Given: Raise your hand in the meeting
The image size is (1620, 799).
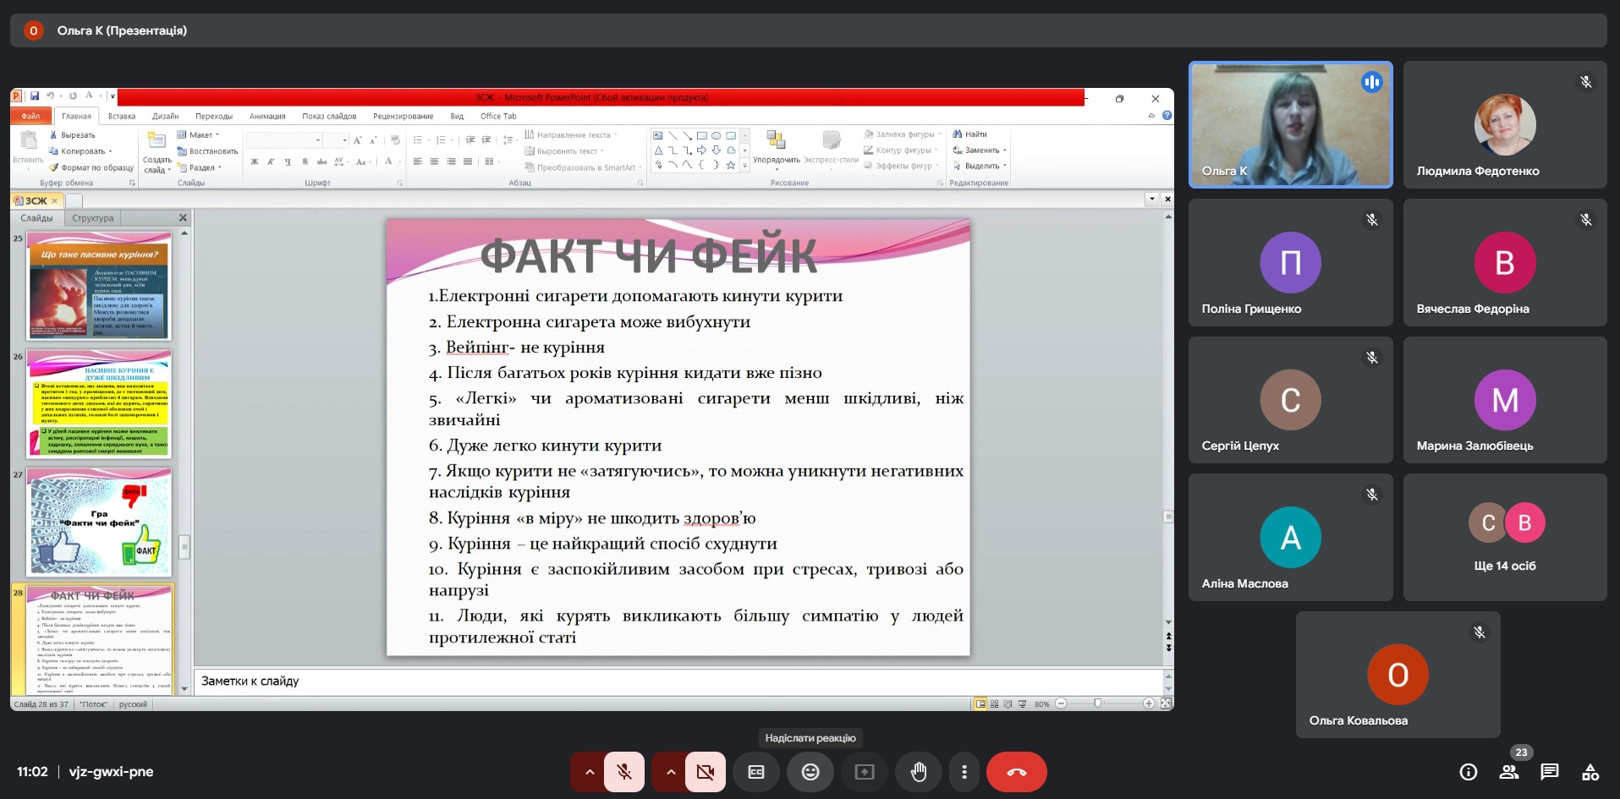Looking at the screenshot, I should click(919, 772).
